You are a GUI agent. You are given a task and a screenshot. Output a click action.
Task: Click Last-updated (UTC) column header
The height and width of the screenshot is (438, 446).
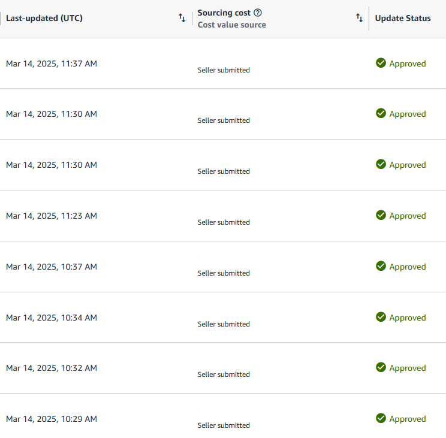pos(44,18)
